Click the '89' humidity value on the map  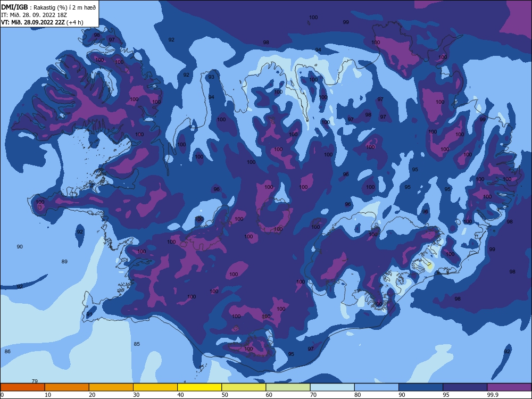[64, 262]
